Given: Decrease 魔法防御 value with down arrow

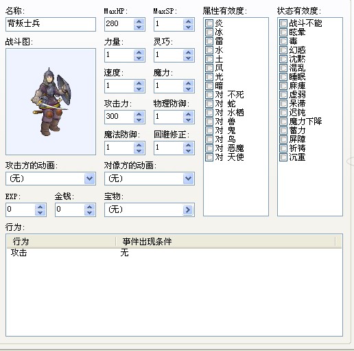Looking at the screenshot, I should click(x=139, y=151).
